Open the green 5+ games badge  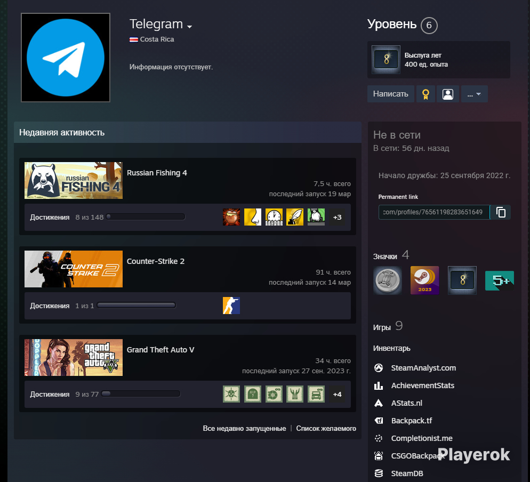pos(500,280)
